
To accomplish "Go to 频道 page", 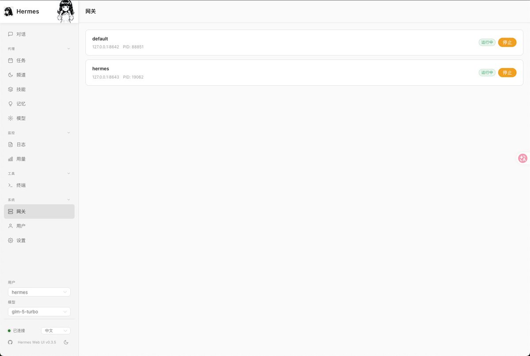I will (39, 75).
